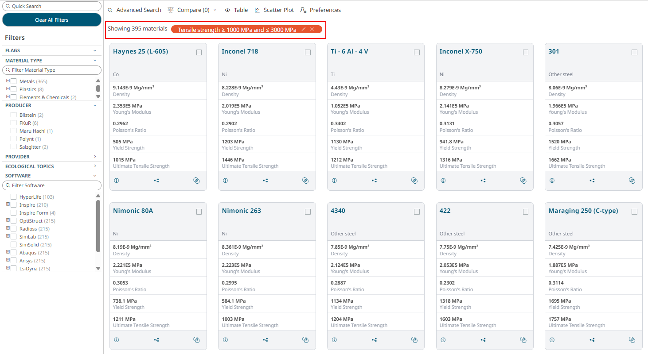Select the Inconel 718 compare checkbox
The height and width of the screenshot is (354, 648).
(x=308, y=52)
